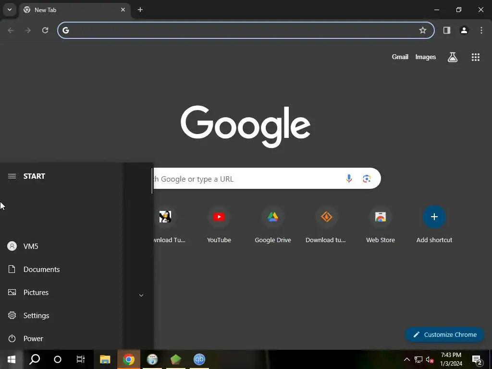Open a new tab with plus button
492x369 pixels.
pos(140,10)
